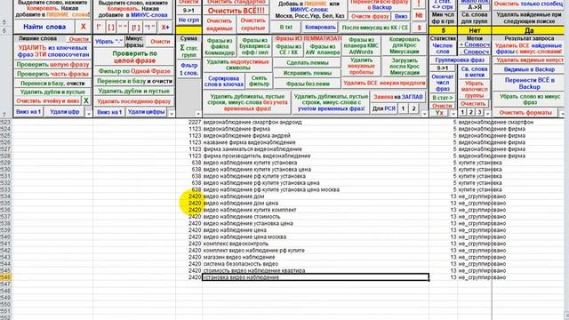Screen dimensions: 569x320
Task: Click Сортировка слов в ключах button
Action: pos(224,81)
